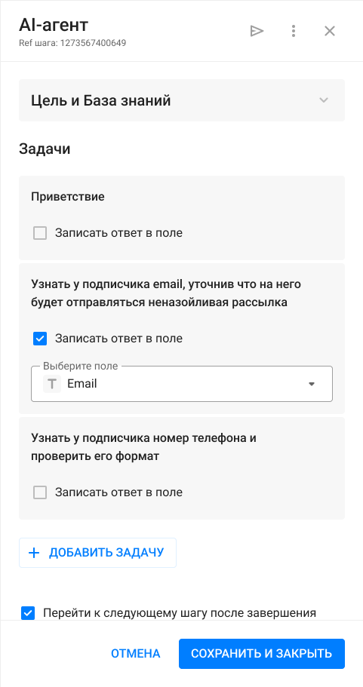
Task: Expand the Цель и База знаний section
Action: coord(181,100)
